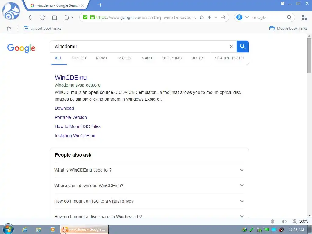The width and height of the screenshot is (312, 234).
Task: Click the blue Google search button
Action: (x=243, y=47)
